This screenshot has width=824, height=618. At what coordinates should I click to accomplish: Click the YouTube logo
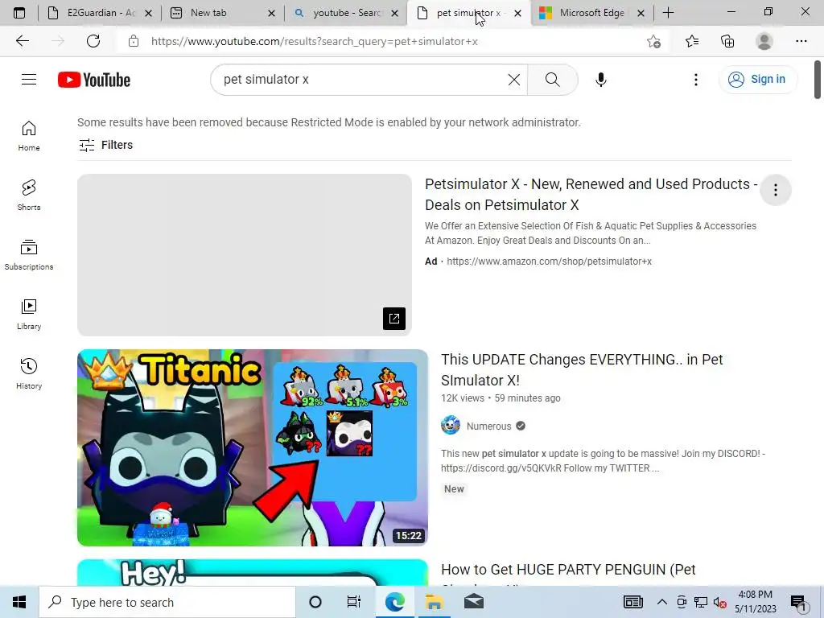tap(94, 80)
